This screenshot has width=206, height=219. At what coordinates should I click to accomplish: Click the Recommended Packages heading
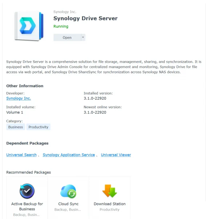(28, 172)
